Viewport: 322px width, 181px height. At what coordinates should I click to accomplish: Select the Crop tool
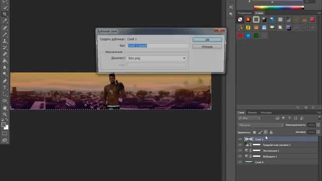[x=5, y=14]
